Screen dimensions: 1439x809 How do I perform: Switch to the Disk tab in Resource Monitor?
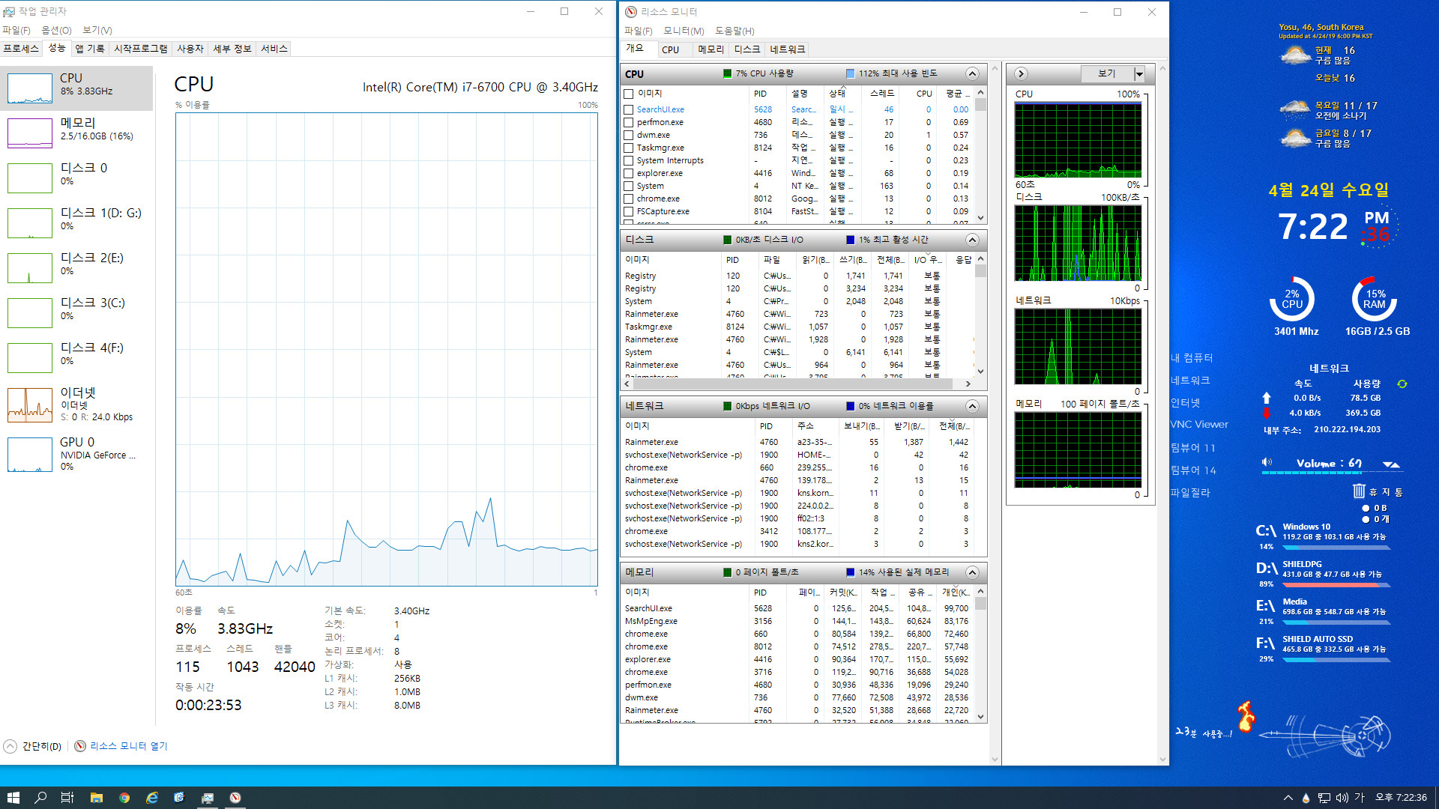click(746, 49)
